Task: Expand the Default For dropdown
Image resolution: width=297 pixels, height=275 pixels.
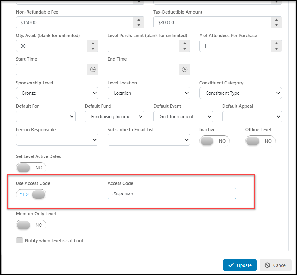Action: click(x=46, y=116)
